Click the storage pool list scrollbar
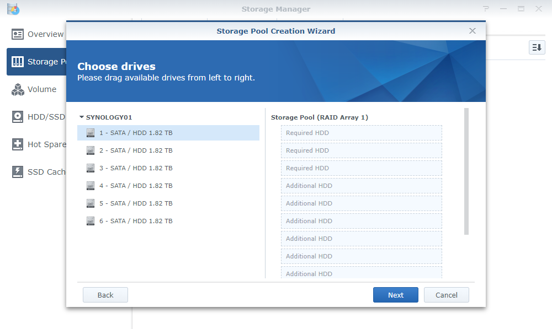The image size is (552, 329). coord(466,171)
